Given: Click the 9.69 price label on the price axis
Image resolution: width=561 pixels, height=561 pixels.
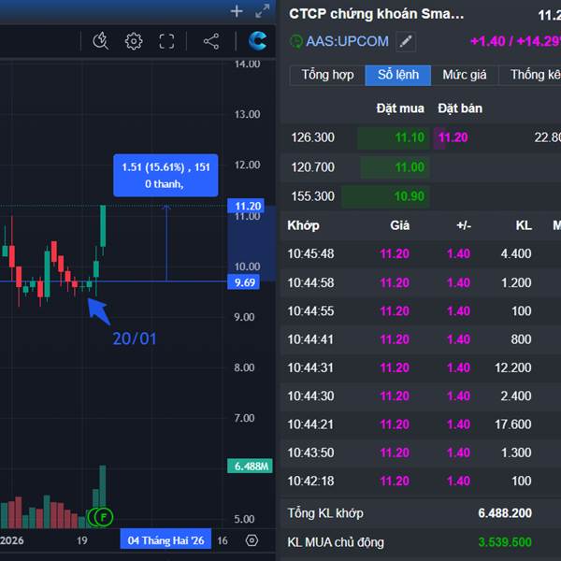Looking at the screenshot, I should point(247,281).
